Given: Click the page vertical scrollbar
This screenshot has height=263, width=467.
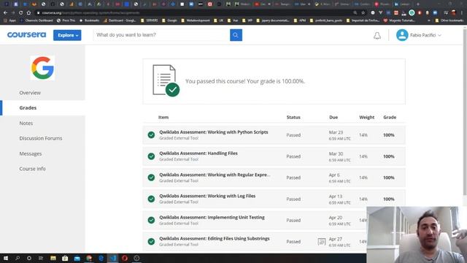Looking at the screenshot, I should (x=465, y=112).
